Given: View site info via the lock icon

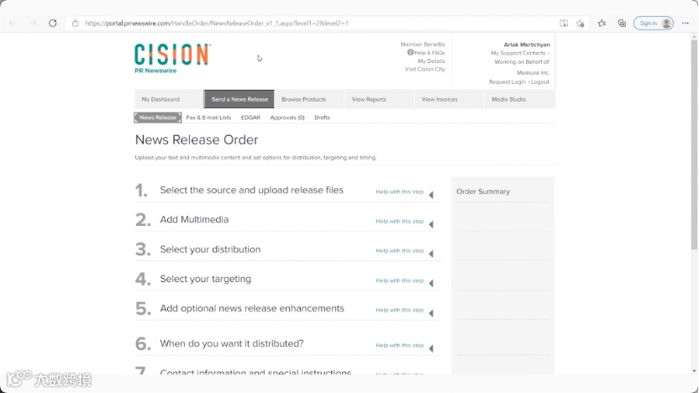Looking at the screenshot, I should pyautogui.click(x=76, y=24).
